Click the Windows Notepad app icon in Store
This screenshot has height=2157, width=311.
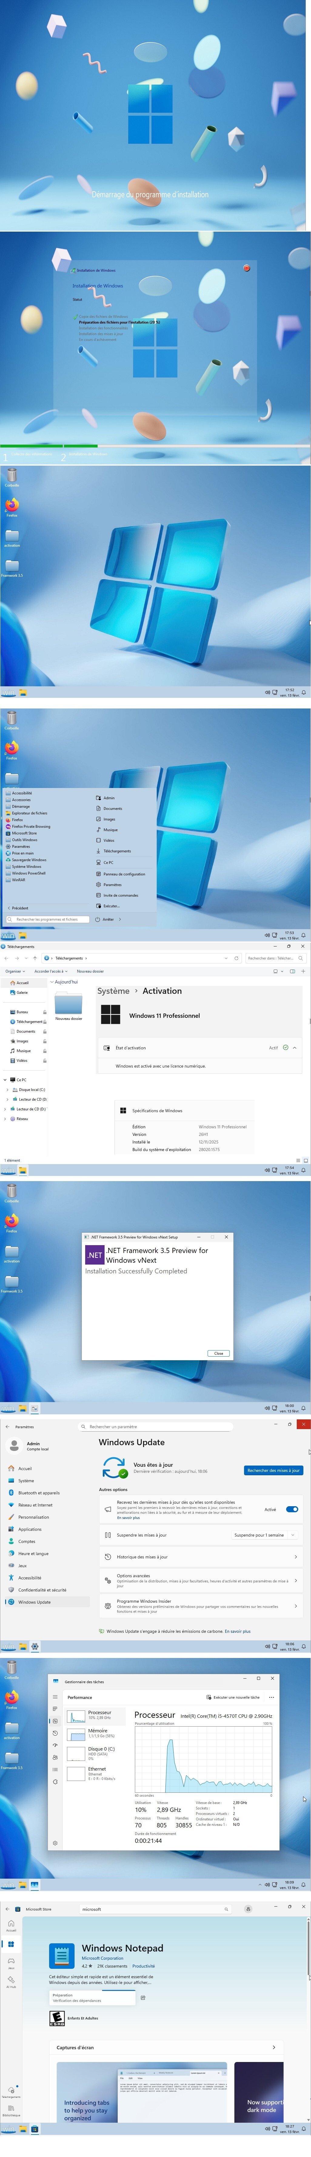click(x=61, y=1955)
